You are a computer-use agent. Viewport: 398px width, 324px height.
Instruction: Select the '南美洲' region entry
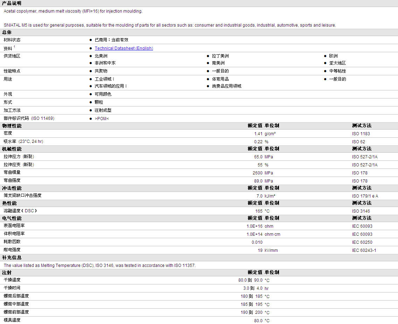coord(218,63)
